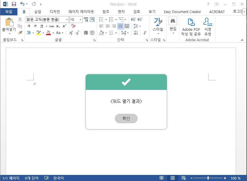
Task: Click the Save floppy disk icon
Action: (x=14, y=4)
